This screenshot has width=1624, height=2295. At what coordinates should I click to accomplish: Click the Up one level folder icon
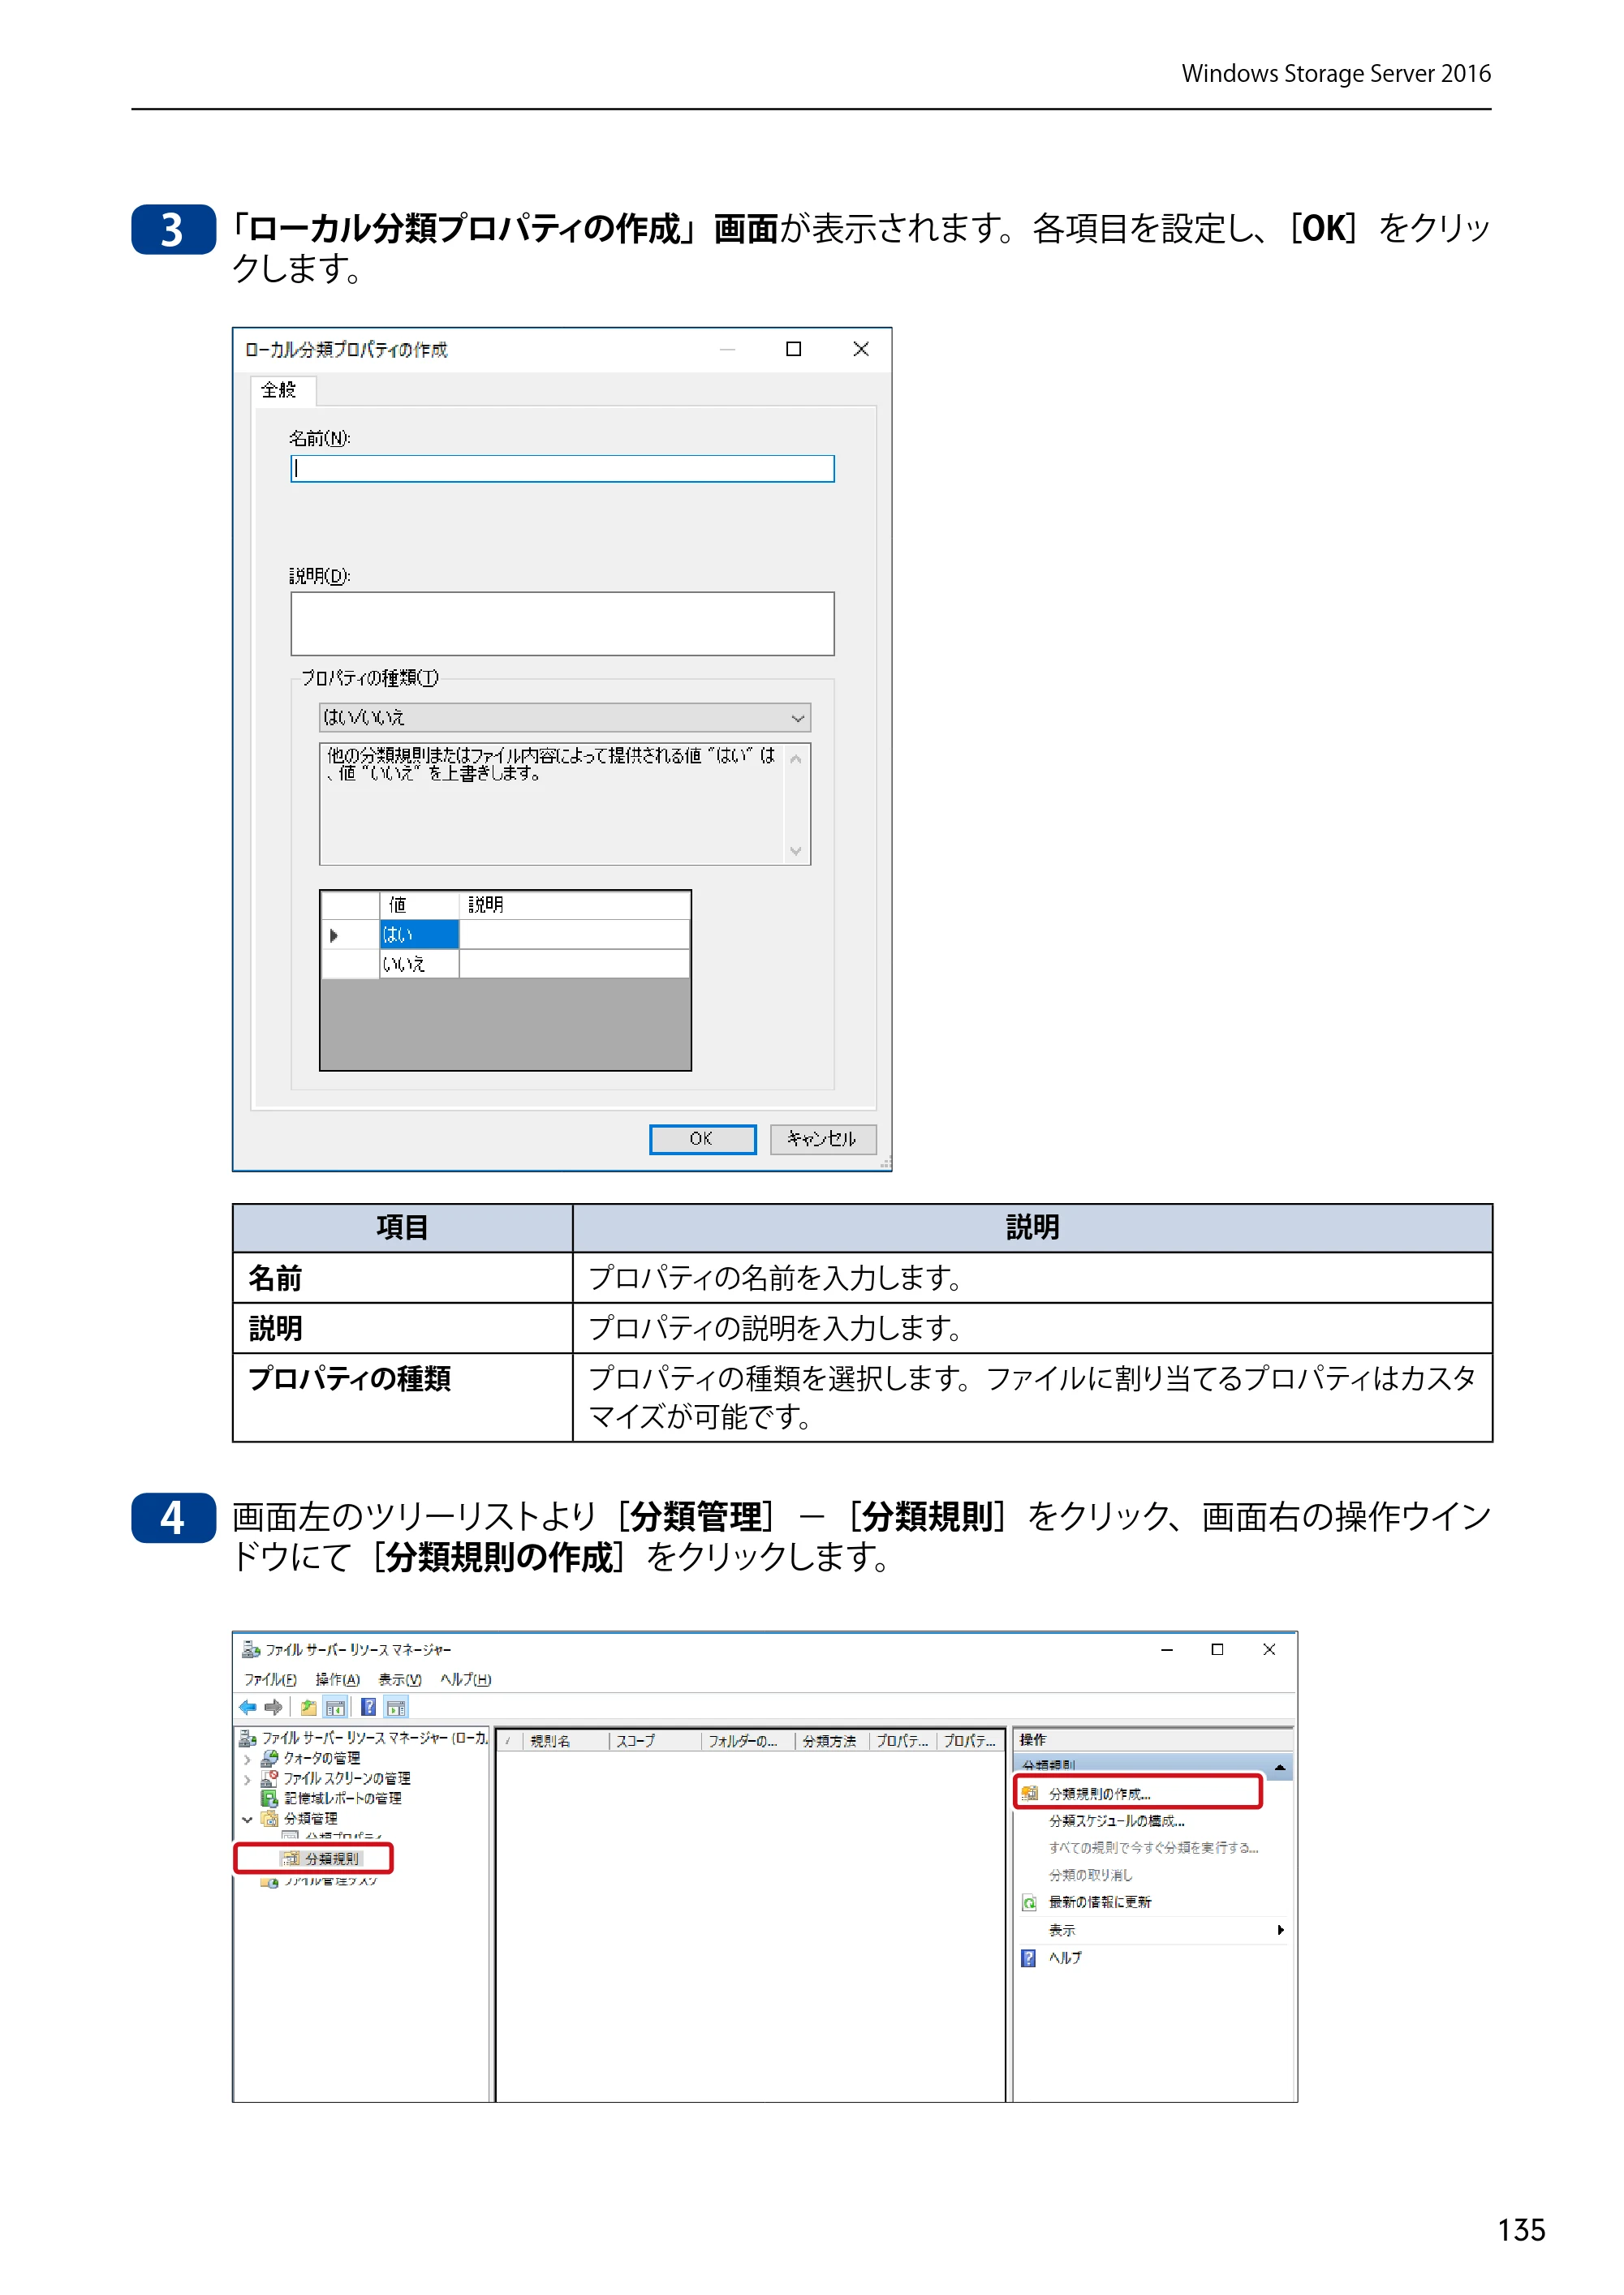point(309,1707)
